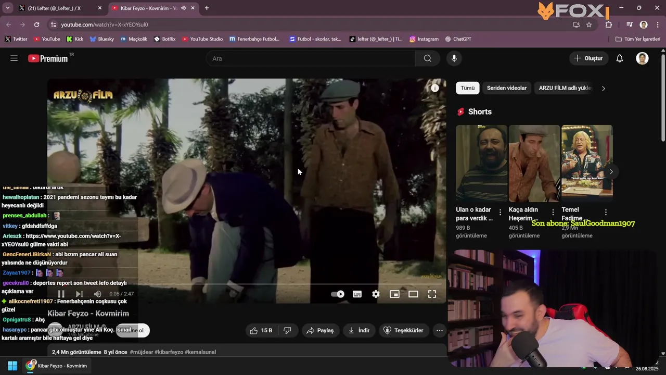Open the YouTube hamburger guide menu
Screen dimensions: 666x375
pyautogui.click(x=14, y=58)
